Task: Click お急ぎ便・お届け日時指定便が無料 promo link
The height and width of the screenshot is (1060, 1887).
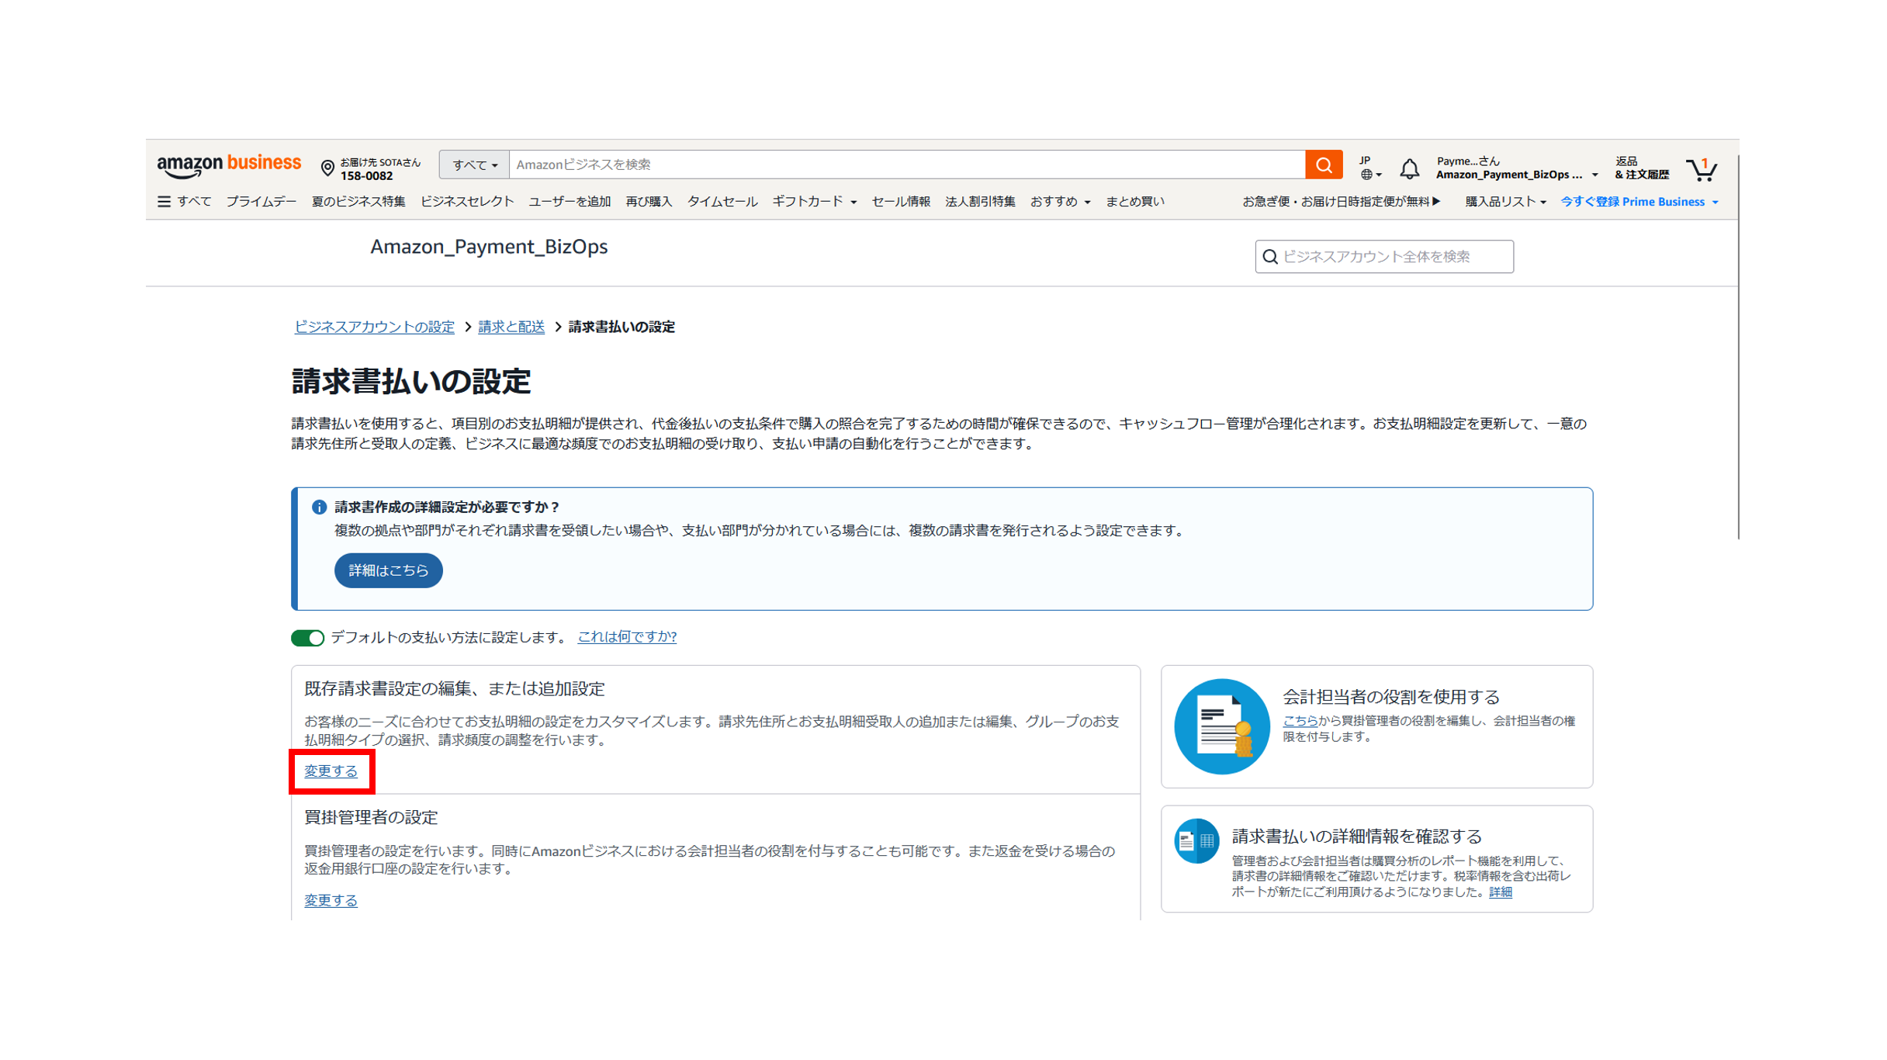Action: (x=1341, y=202)
